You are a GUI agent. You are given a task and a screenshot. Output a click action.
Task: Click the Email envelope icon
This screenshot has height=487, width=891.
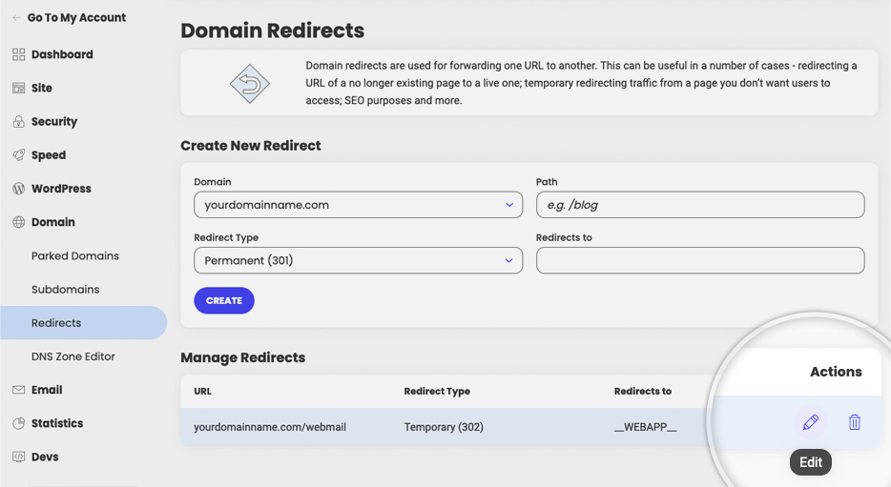click(19, 390)
